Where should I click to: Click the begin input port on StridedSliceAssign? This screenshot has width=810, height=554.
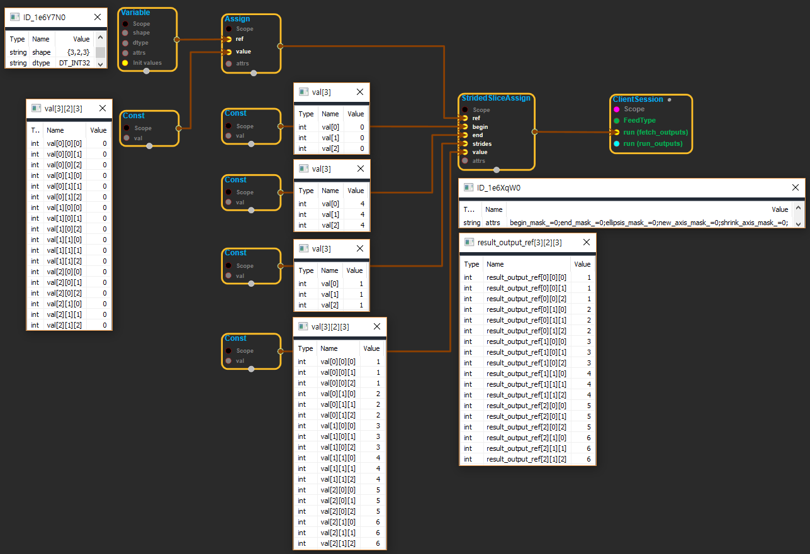click(464, 127)
